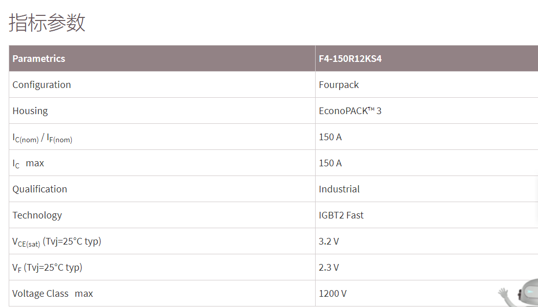Click the chatbot robot assistant icon
The height and width of the screenshot is (307, 538).
tap(523, 293)
